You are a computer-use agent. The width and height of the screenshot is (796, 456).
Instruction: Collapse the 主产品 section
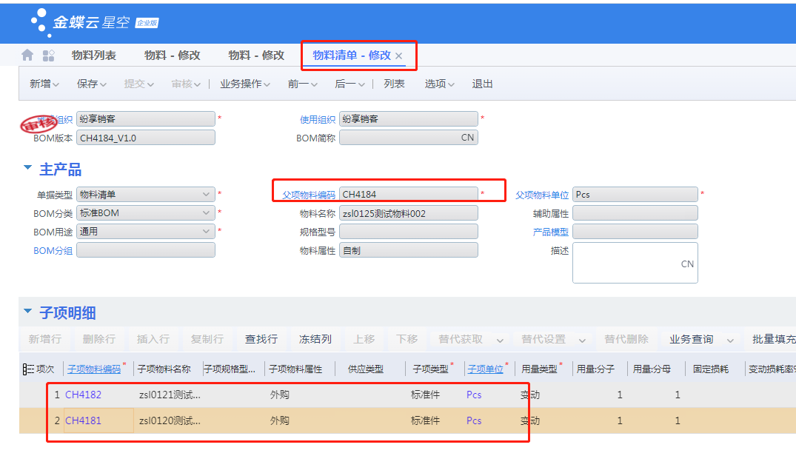pyautogui.click(x=28, y=167)
